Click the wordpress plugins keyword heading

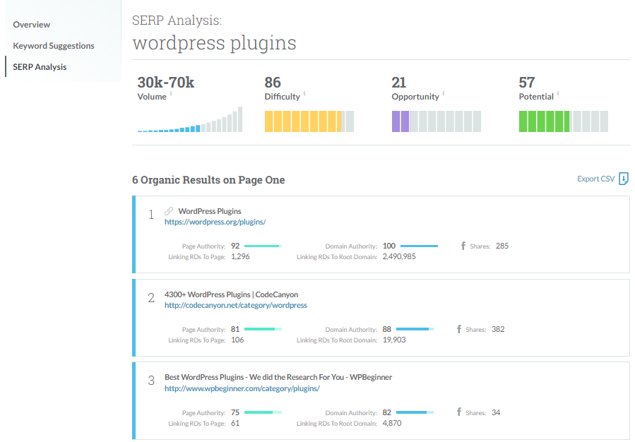point(214,43)
